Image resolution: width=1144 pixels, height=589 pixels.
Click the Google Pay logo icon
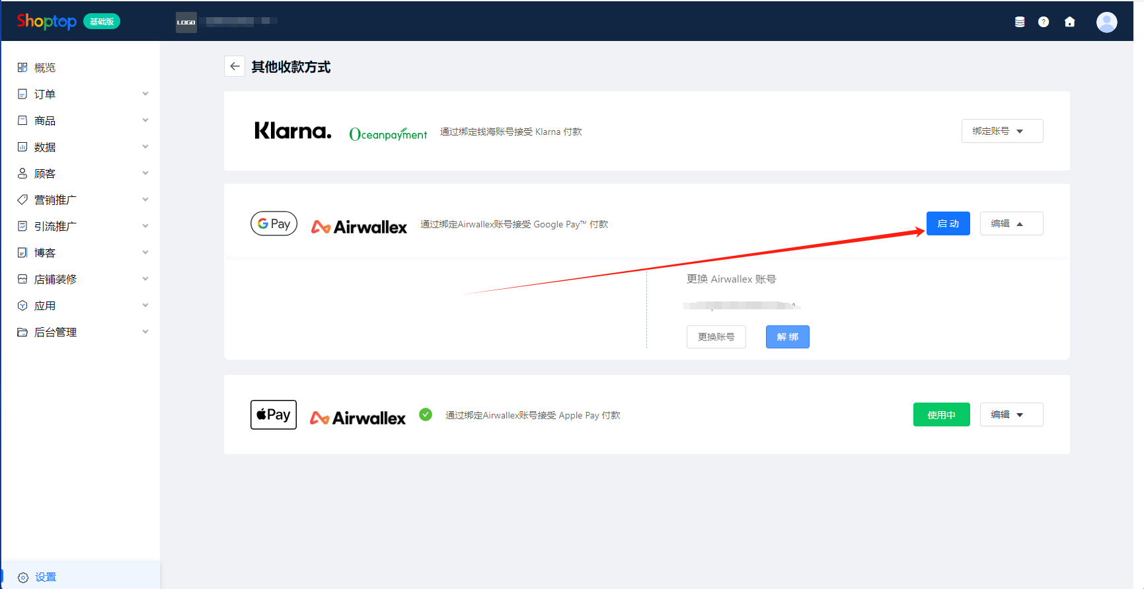point(274,223)
